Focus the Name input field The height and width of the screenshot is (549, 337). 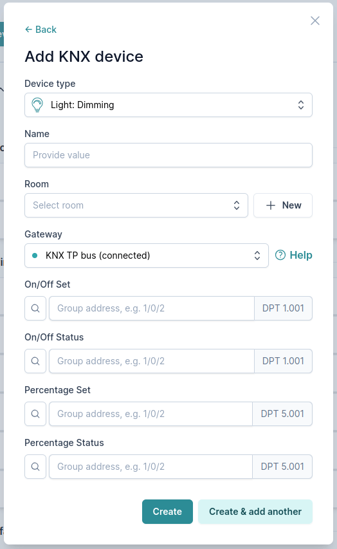coord(168,154)
